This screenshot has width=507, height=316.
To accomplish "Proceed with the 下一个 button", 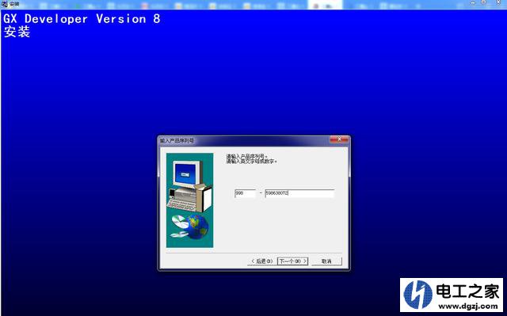I will (292, 261).
